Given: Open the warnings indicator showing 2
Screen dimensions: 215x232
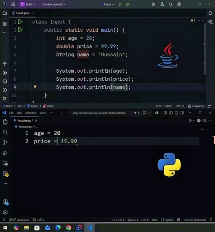Looking at the screenshot, I should coord(193,21).
